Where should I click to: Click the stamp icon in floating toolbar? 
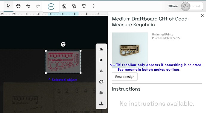click(x=101, y=103)
